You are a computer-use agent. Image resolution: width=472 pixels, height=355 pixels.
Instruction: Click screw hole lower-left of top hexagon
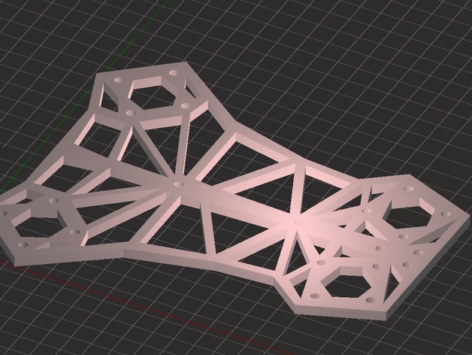coord(131,113)
